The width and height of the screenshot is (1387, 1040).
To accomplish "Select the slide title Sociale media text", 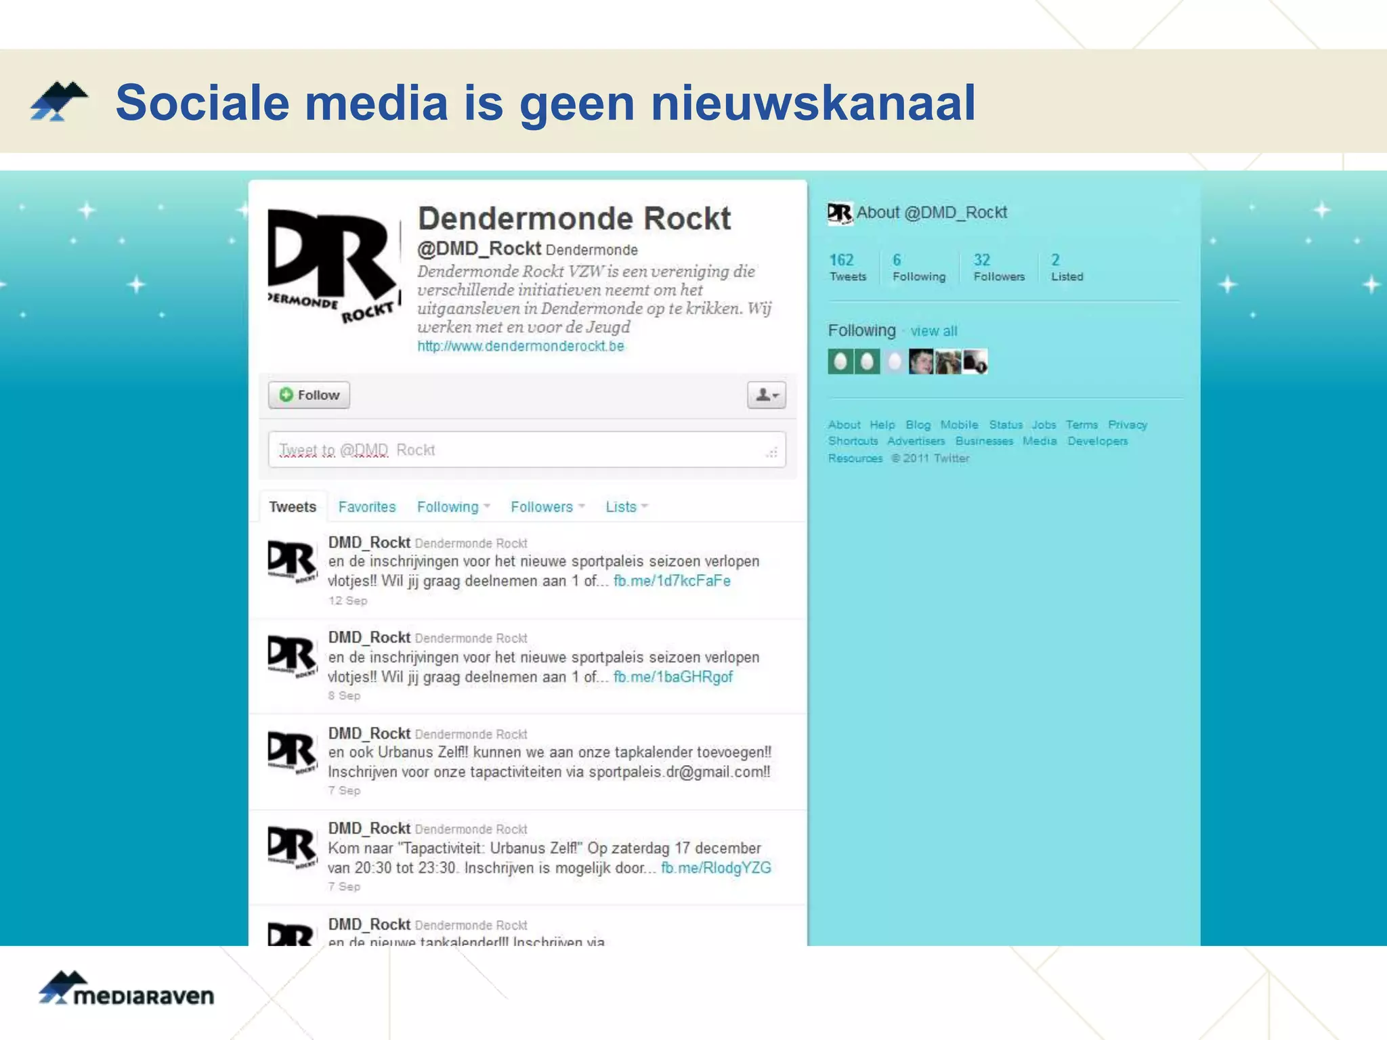I will click(x=545, y=103).
